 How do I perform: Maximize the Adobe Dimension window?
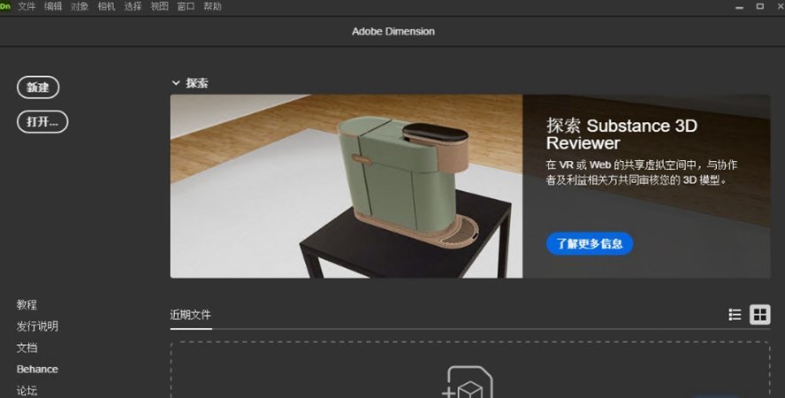click(x=760, y=6)
